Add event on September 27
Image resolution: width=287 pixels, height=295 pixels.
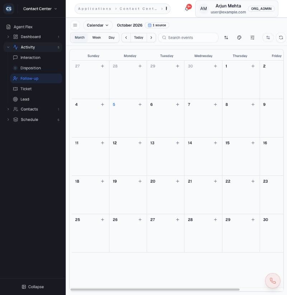(103, 66)
